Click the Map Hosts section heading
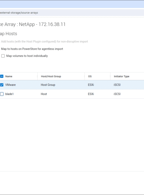This screenshot has height=195, width=144. click(x=8, y=34)
